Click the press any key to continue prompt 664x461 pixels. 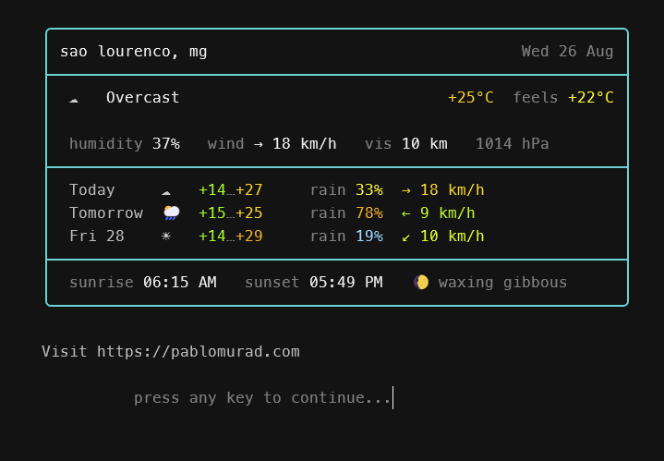click(262, 398)
